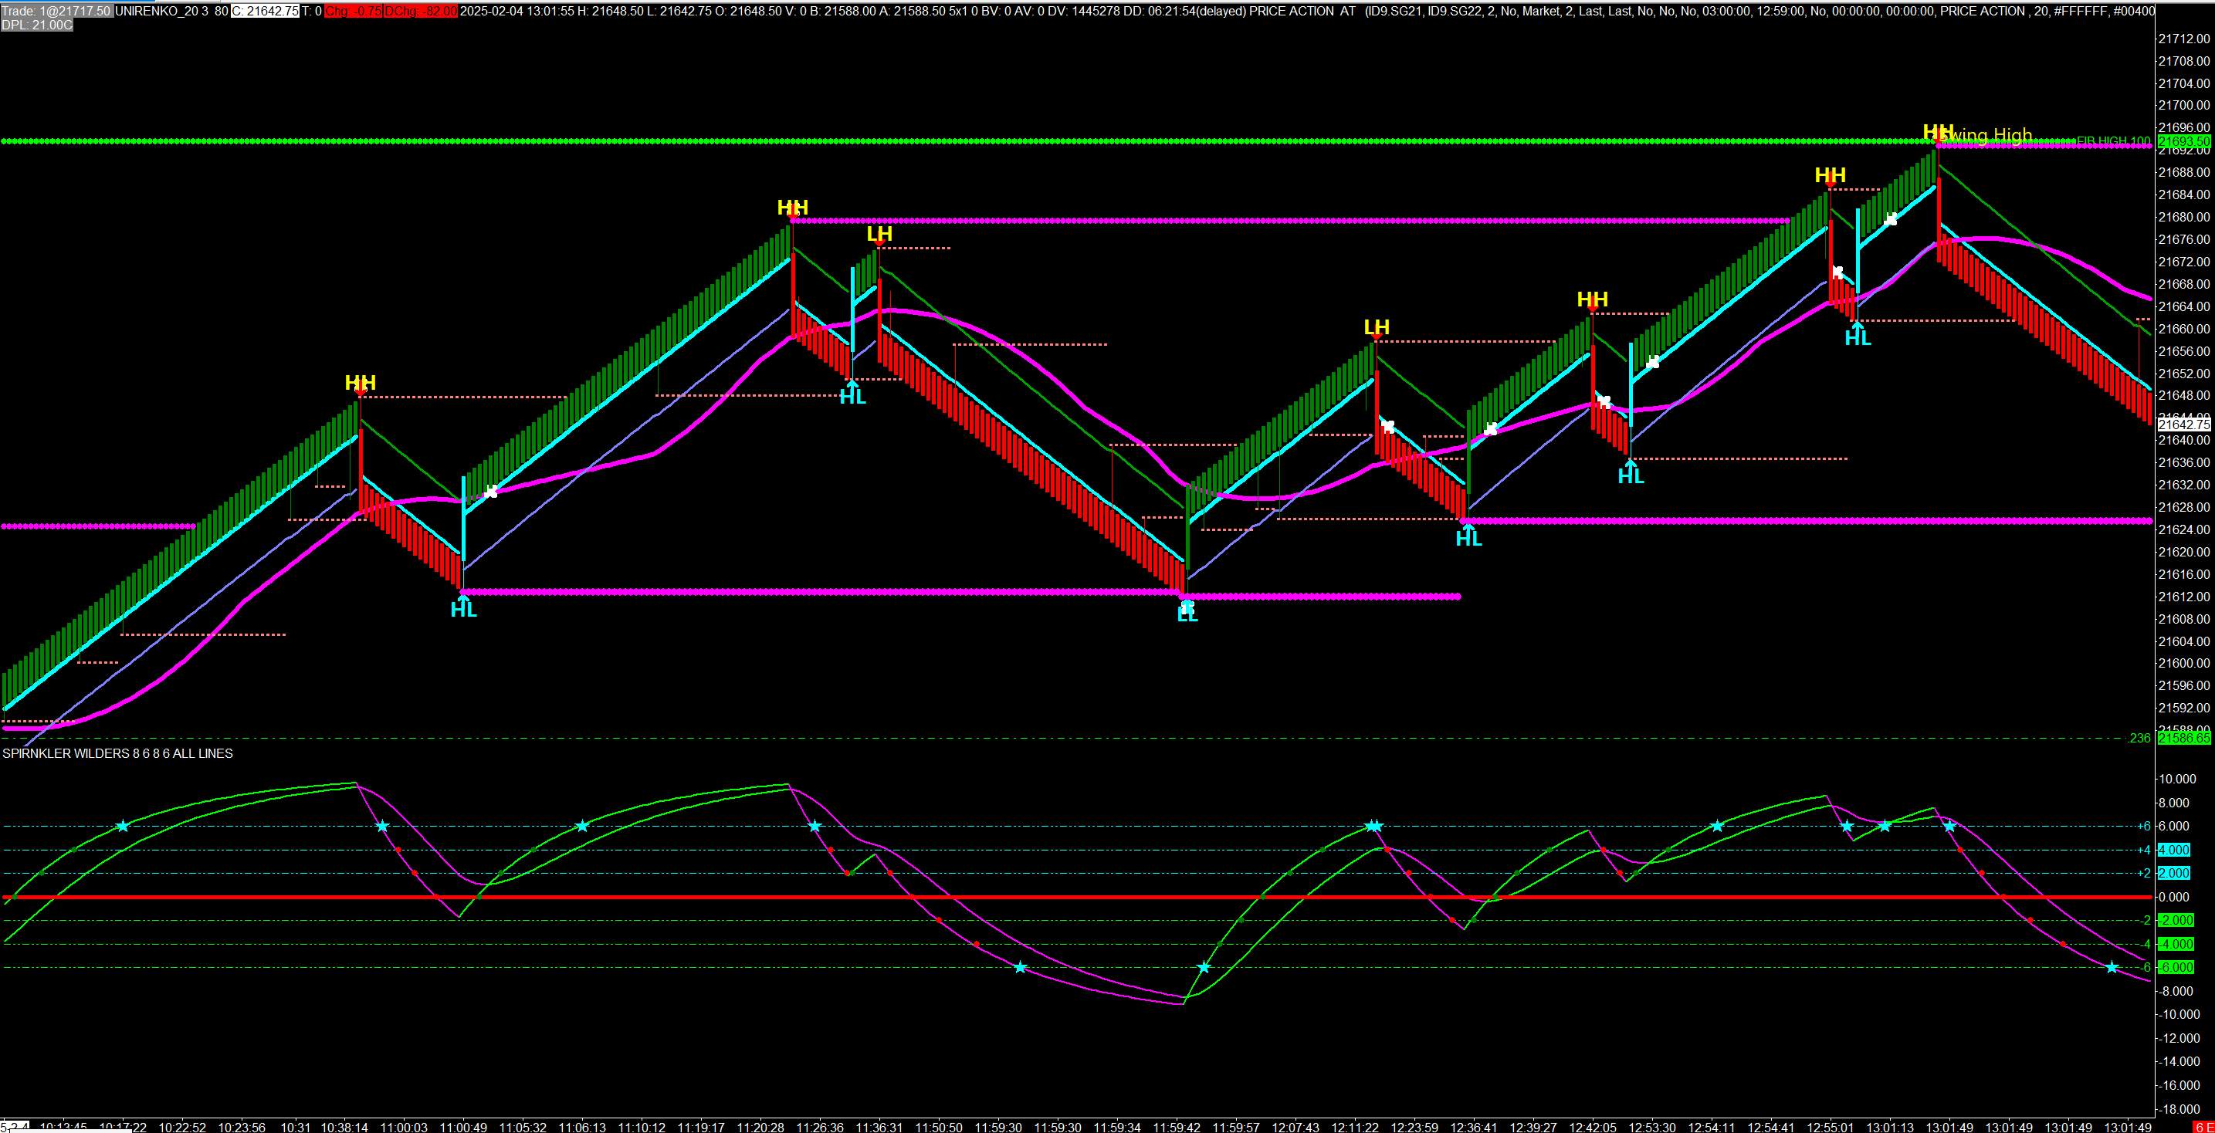The height and width of the screenshot is (1133, 2215).
Task: Click the cyan star at oscillator minus 6 right side
Action: pos(2112,968)
